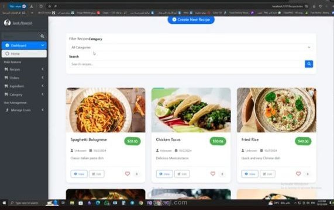View the Spaghetti Bolognese recipe

[79, 174]
